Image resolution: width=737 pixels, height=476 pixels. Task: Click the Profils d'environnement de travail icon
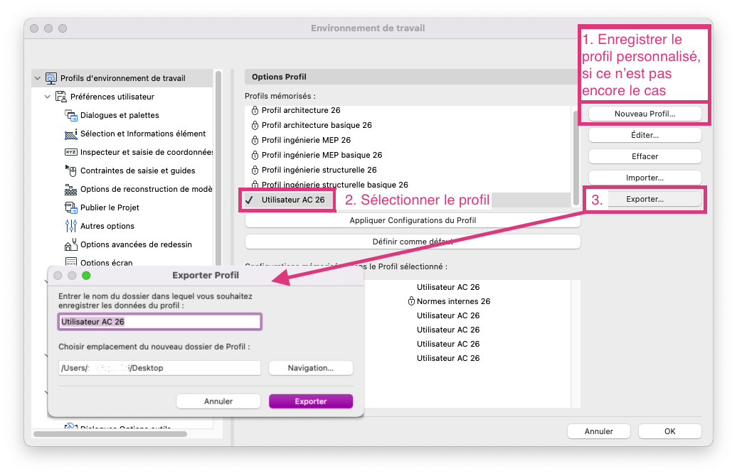[x=51, y=78]
